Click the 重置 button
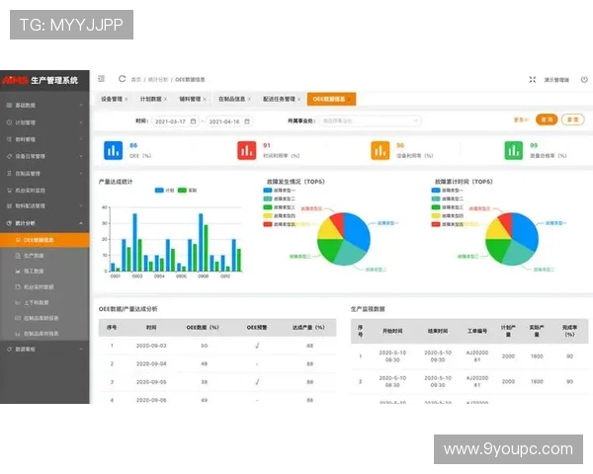593x474 pixels. 571,119
